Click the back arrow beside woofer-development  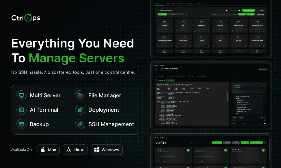click(x=156, y=69)
